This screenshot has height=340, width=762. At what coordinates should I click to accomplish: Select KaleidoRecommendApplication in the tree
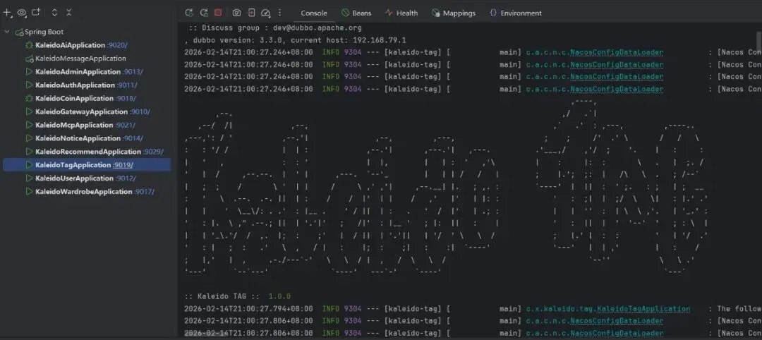pos(88,152)
